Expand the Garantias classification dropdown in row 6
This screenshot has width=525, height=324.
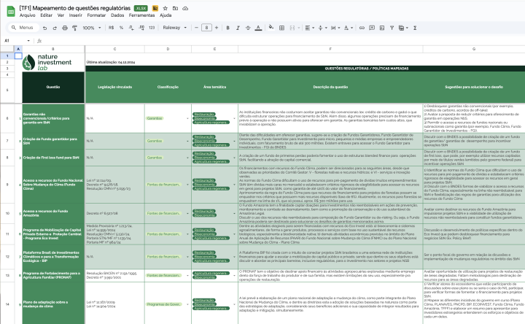[x=187, y=117]
